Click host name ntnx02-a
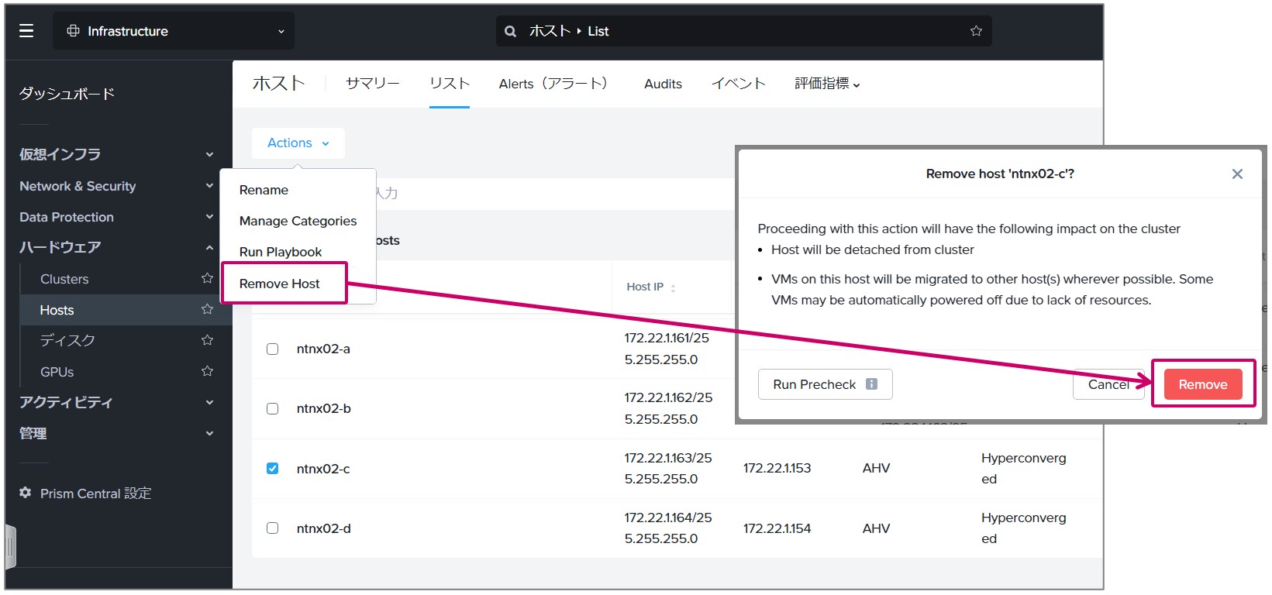The width and height of the screenshot is (1272, 595). (323, 349)
